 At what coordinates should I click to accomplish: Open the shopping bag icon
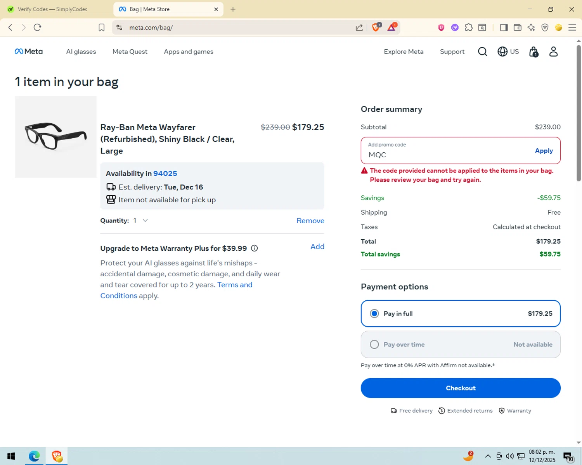point(533,52)
